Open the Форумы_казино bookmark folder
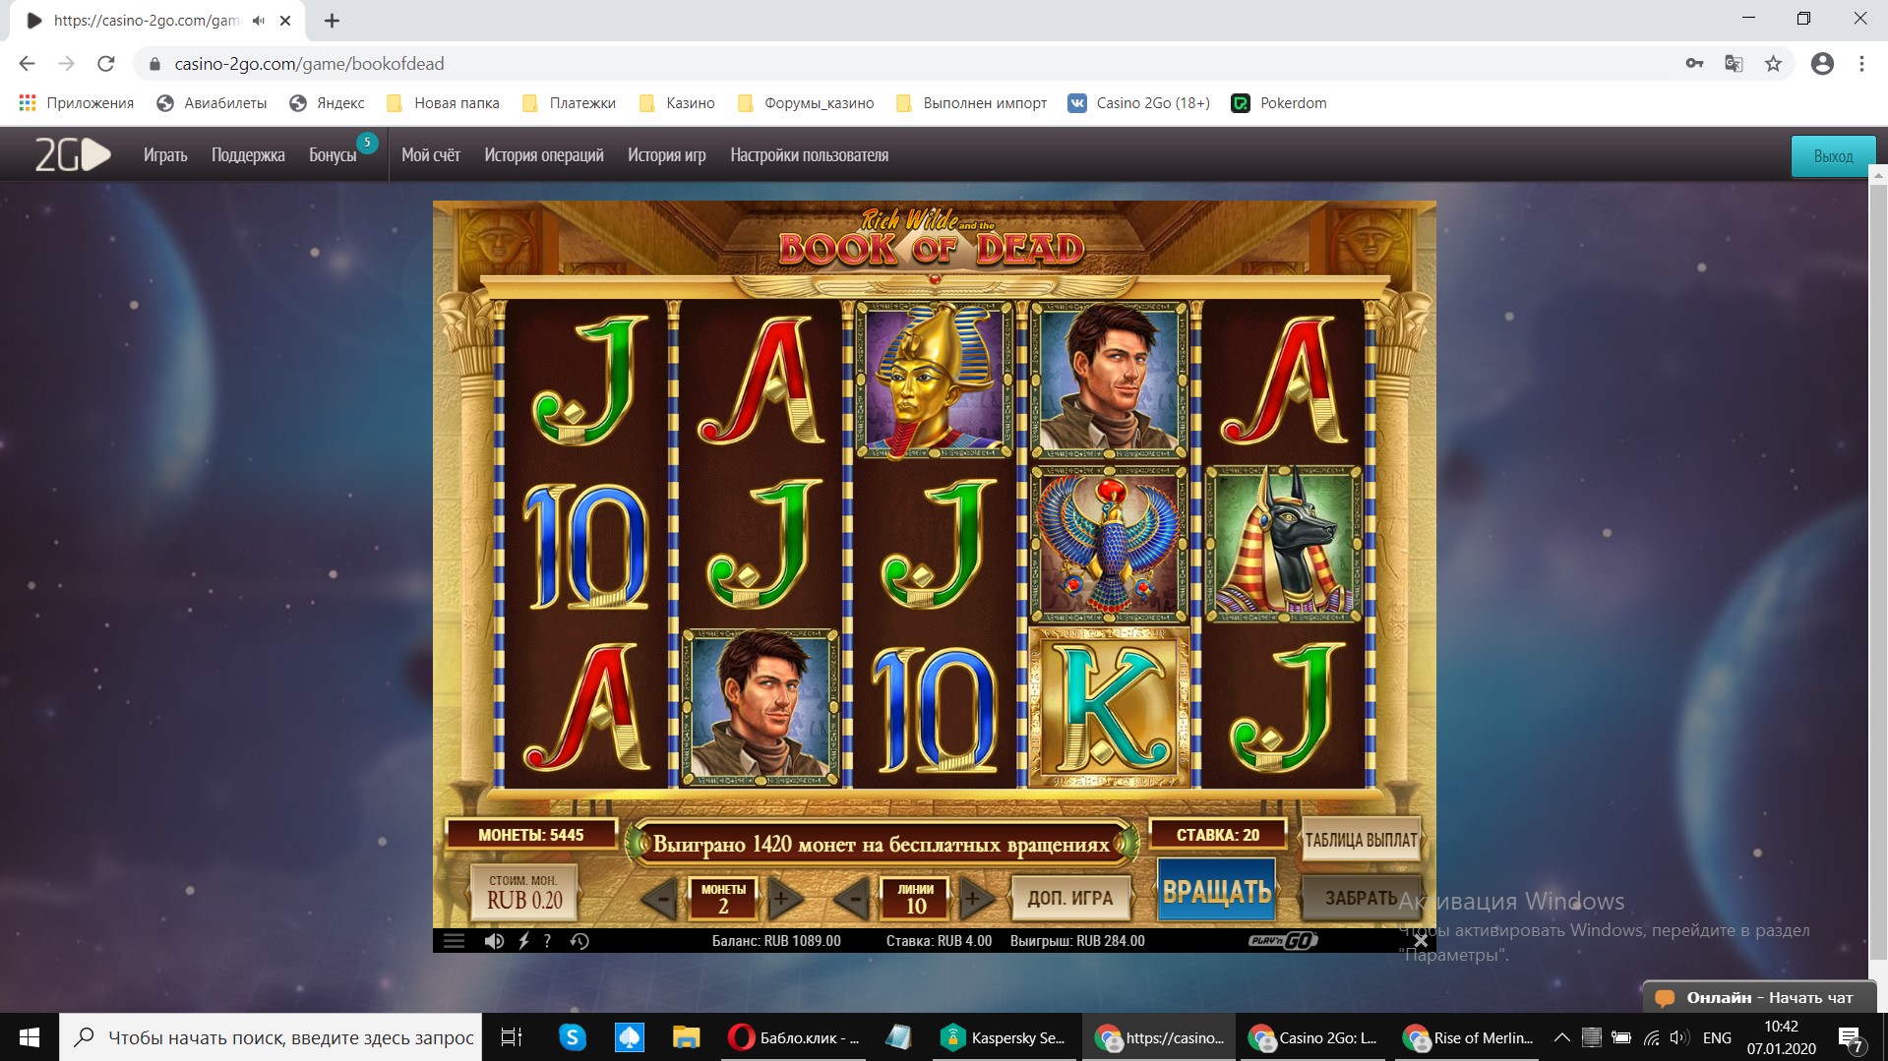Screen dimensions: 1888x1061 coord(806,103)
